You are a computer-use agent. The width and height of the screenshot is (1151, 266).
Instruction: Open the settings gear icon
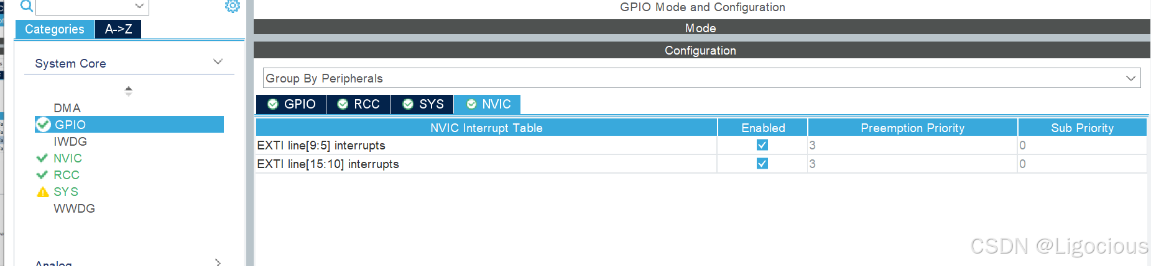coord(233,6)
